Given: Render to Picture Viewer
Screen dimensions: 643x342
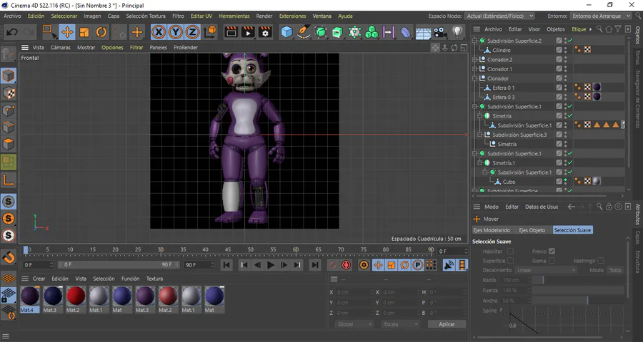Looking at the screenshot, I should point(248,32).
